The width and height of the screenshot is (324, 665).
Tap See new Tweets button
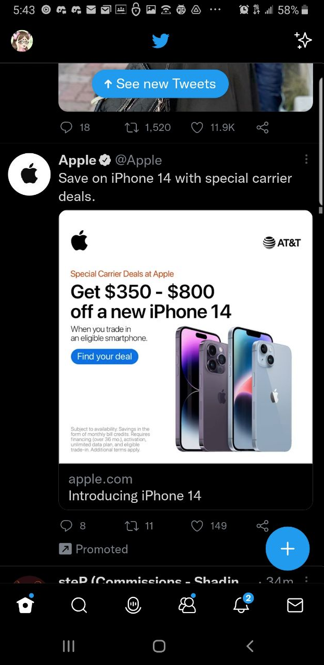point(160,84)
